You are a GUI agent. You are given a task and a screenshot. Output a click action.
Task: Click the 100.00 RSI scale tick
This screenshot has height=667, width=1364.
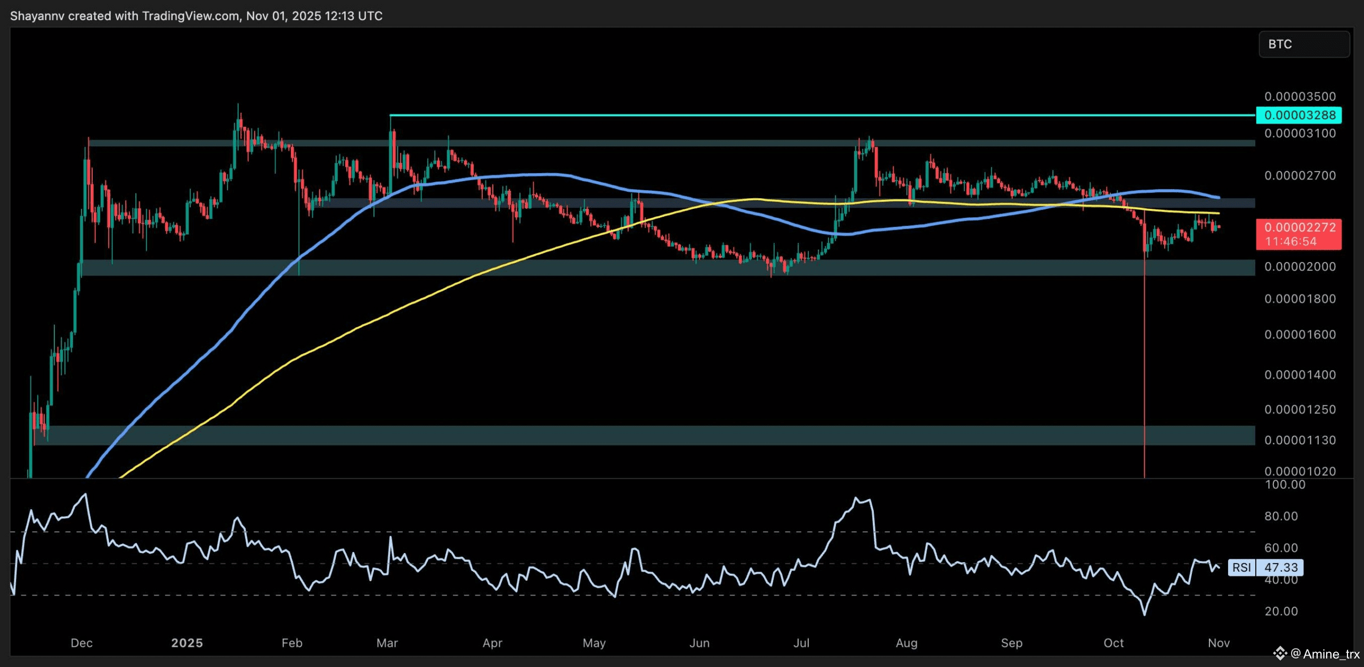1285,485
